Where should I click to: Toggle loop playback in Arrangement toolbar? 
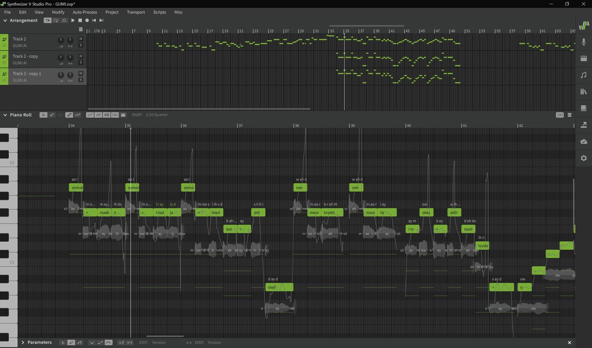56,20
